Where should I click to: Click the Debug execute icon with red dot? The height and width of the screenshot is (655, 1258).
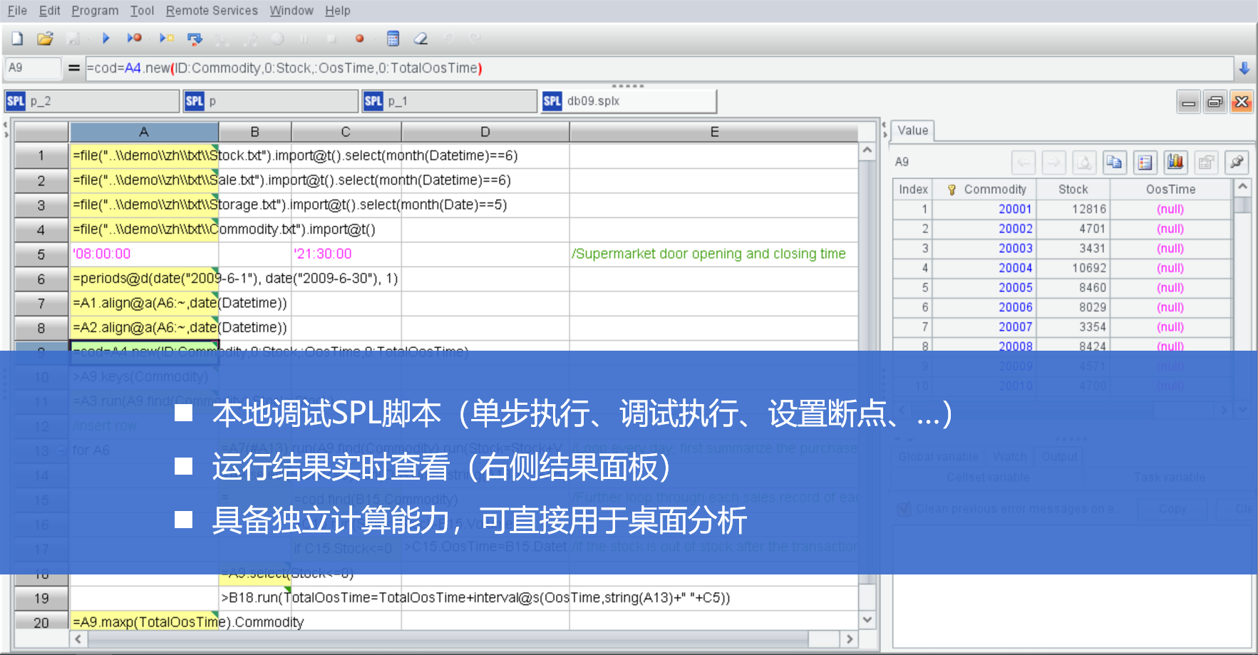134,38
